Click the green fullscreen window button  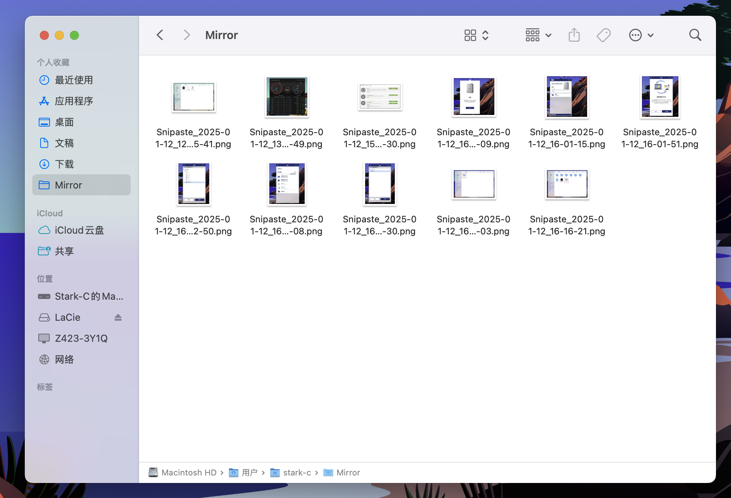tap(74, 35)
